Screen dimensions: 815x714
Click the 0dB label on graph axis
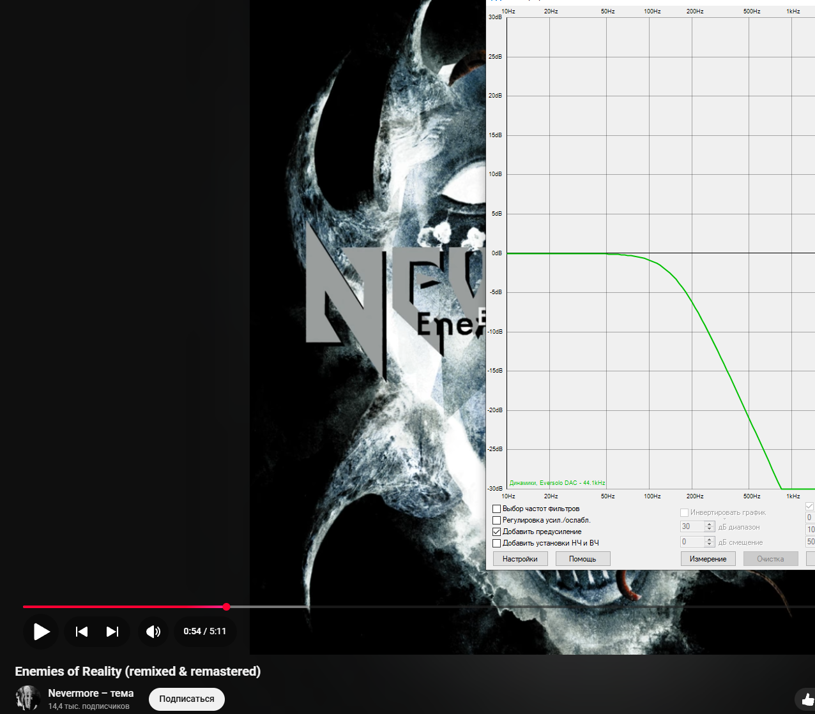tap(497, 253)
